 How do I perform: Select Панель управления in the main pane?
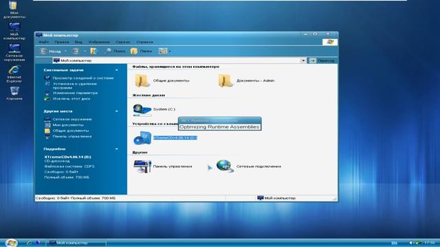pos(163,166)
